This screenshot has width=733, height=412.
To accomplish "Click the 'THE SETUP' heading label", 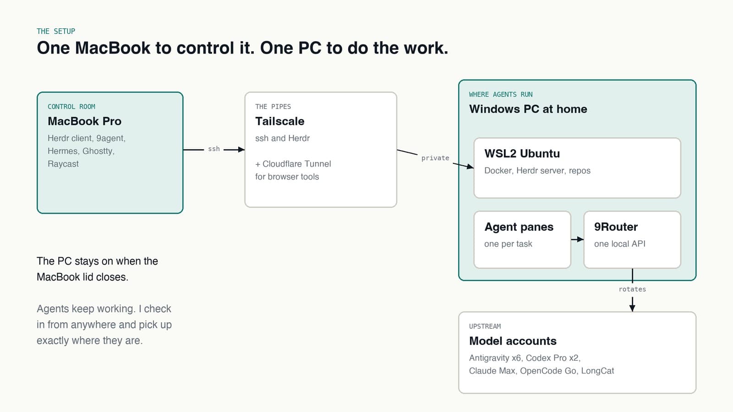I will pyautogui.click(x=56, y=31).
